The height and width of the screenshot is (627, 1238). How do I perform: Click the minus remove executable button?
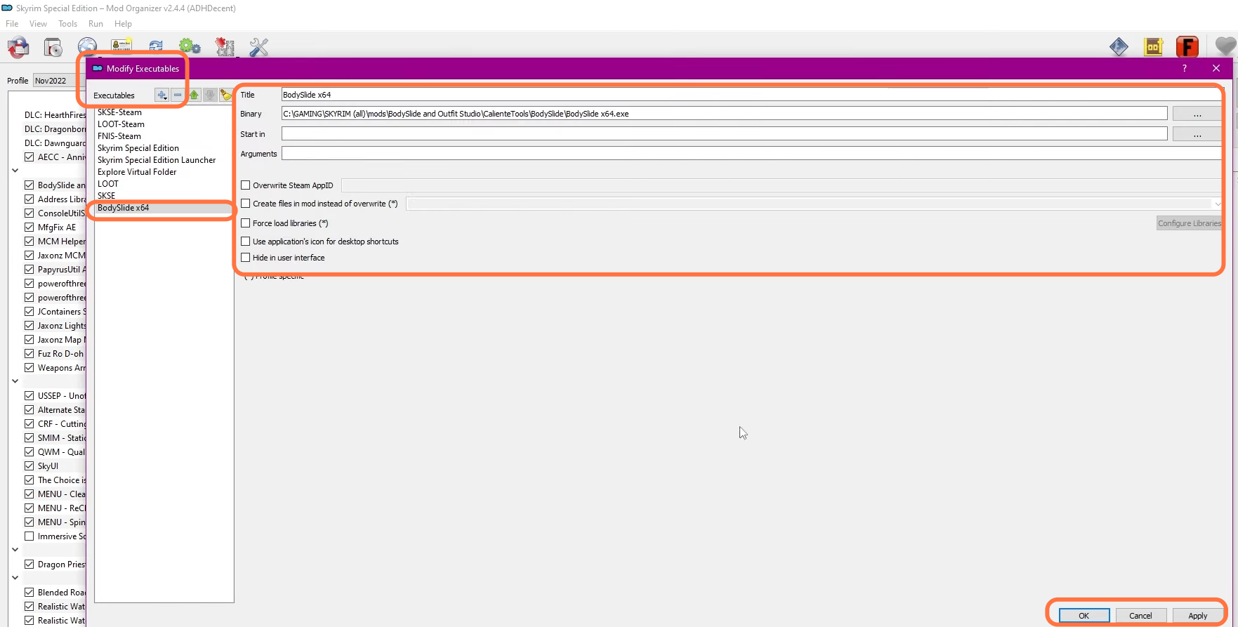pos(178,95)
